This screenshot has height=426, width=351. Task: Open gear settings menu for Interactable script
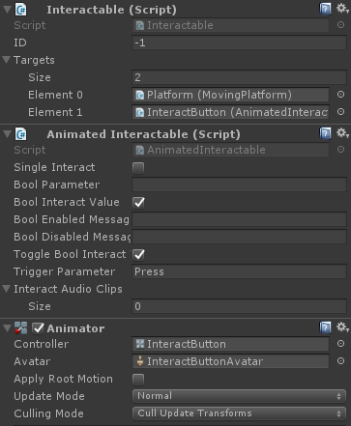click(x=342, y=9)
